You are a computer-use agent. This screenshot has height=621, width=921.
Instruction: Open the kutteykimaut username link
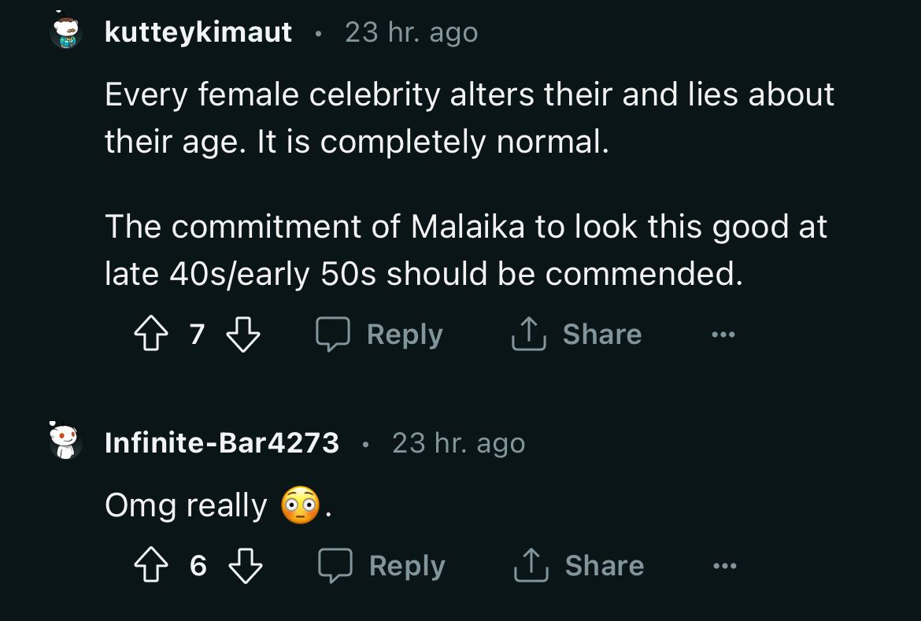coord(198,32)
